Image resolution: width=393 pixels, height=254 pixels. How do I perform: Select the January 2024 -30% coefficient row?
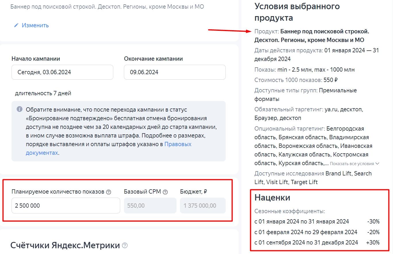pyautogui.click(x=317, y=221)
